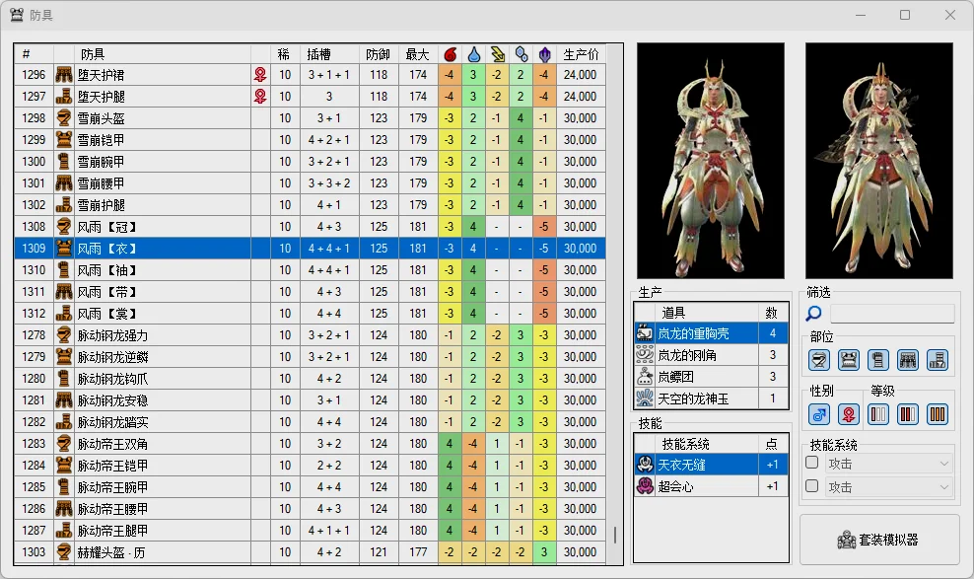Select the 脉动钢龙逆鳞 row

(x=310, y=357)
